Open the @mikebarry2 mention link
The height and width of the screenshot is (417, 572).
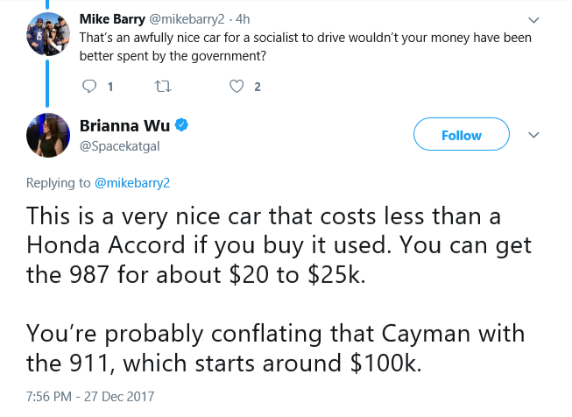click(132, 183)
